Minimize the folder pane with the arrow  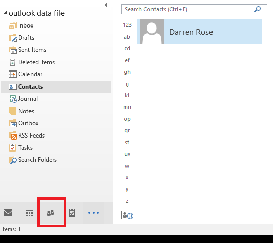point(106,5)
